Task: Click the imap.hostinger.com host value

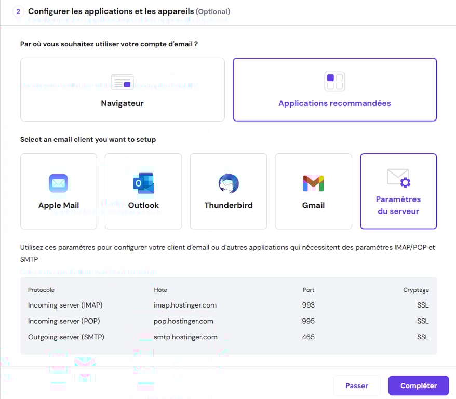Action: pos(183,305)
